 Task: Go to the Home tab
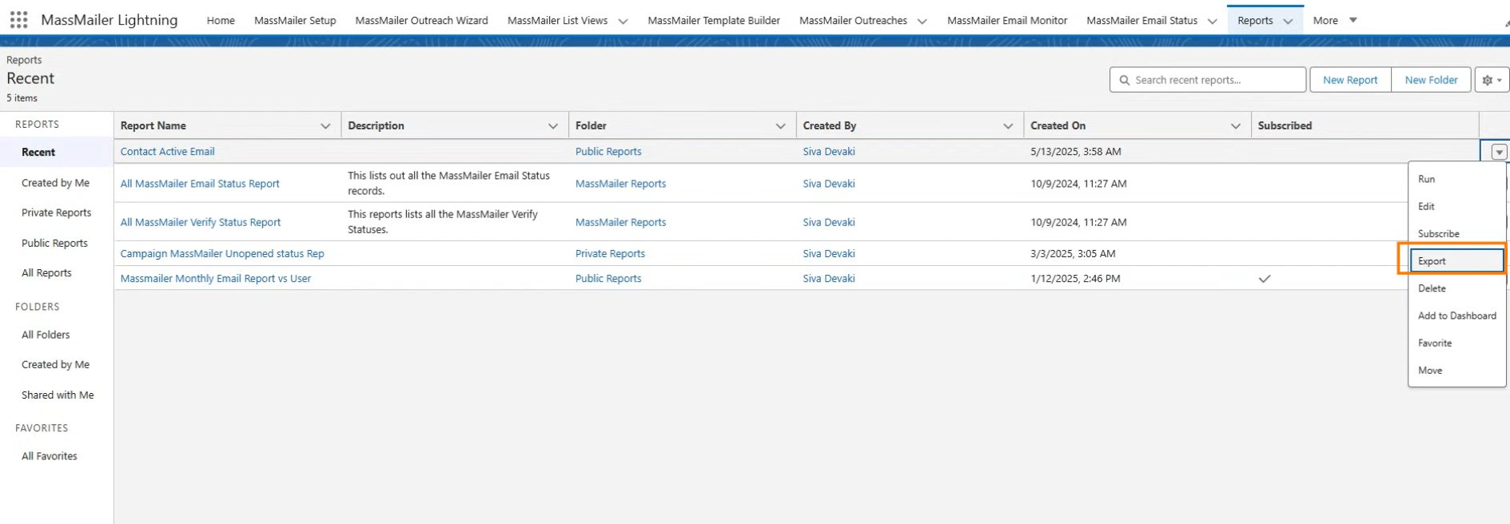pyautogui.click(x=221, y=21)
